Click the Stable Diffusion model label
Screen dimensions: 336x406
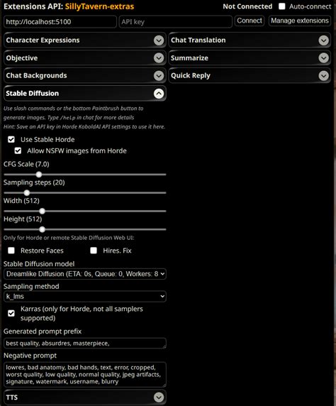pos(39,264)
